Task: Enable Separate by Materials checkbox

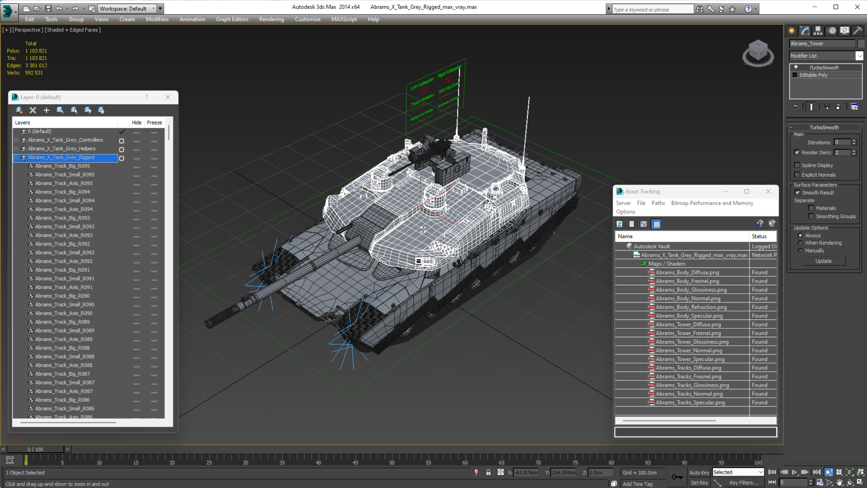Action: pyautogui.click(x=811, y=208)
